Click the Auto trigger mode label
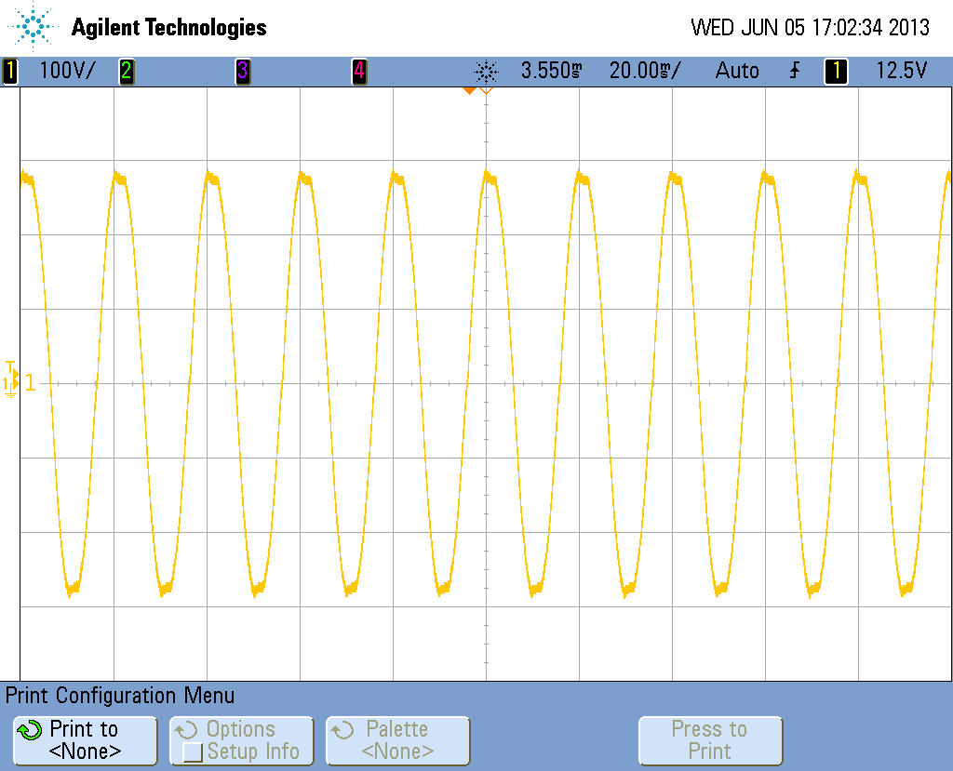 point(736,70)
